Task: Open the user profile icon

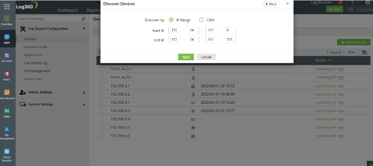Action: pyautogui.click(x=368, y=3)
